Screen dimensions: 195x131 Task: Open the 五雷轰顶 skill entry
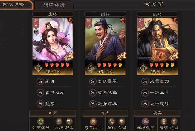point(157,82)
